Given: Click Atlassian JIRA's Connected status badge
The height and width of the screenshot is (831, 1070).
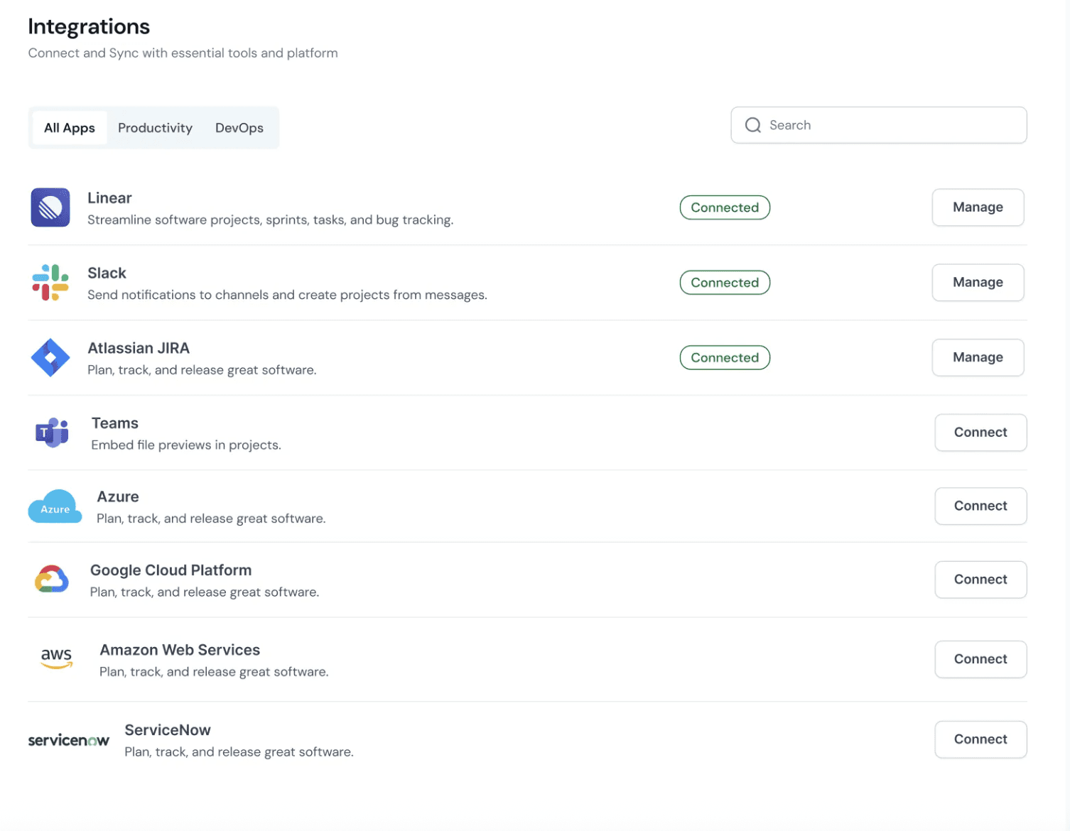Looking at the screenshot, I should (x=725, y=357).
